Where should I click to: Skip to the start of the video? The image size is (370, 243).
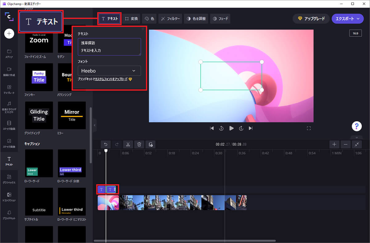212,128
